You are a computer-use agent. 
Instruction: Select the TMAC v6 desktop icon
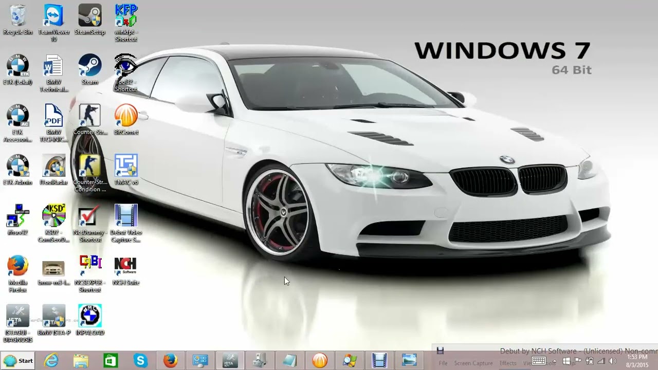(x=126, y=170)
